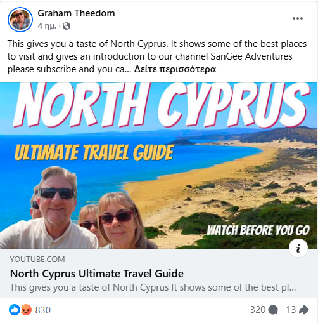Click the share arrow icon
The height and width of the screenshot is (323, 318).
pyautogui.click(x=304, y=310)
